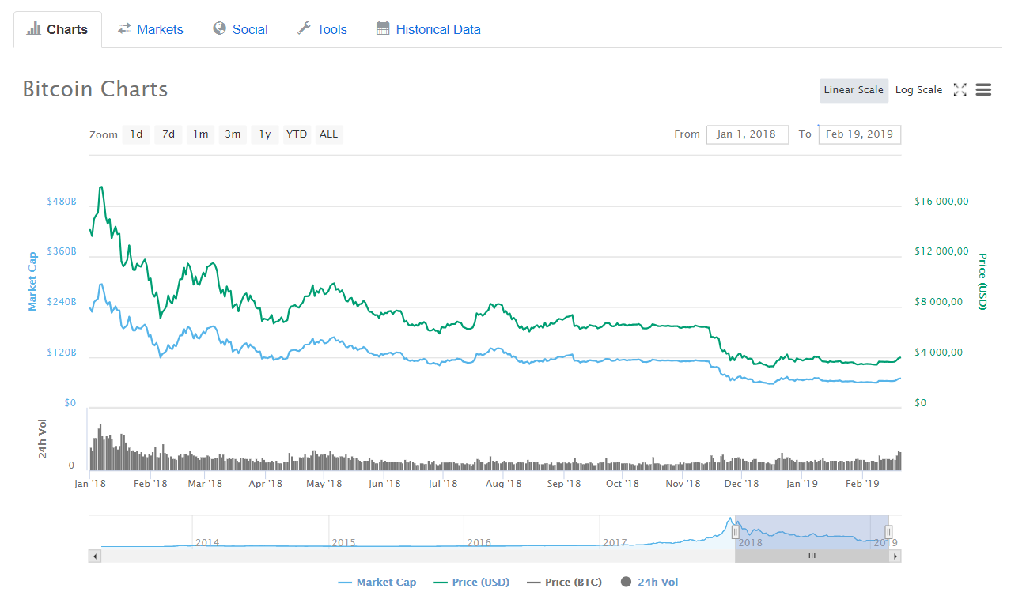1026x611 pixels.
Task: Open the chart hamburger menu
Action: 983,89
